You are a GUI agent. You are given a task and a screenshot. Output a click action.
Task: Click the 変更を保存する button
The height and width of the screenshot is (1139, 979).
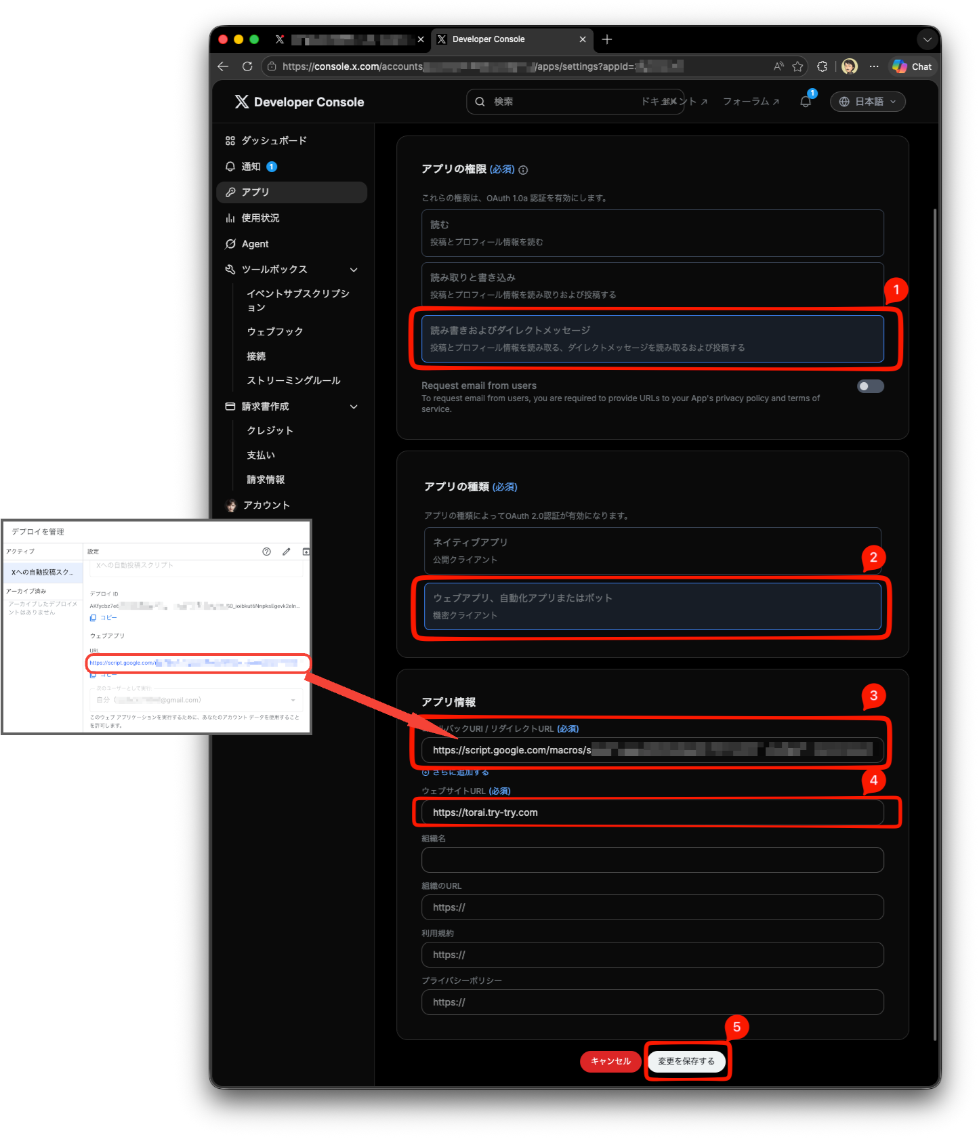point(686,1061)
